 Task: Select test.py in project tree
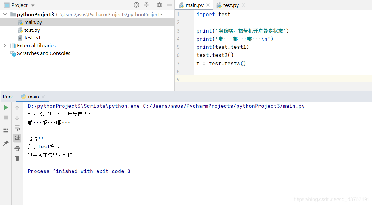(32, 30)
